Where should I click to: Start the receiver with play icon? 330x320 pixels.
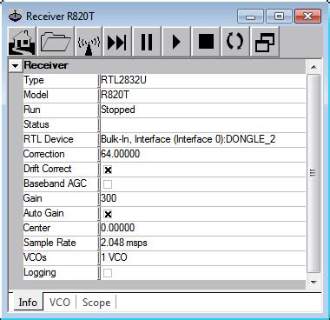click(176, 42)
